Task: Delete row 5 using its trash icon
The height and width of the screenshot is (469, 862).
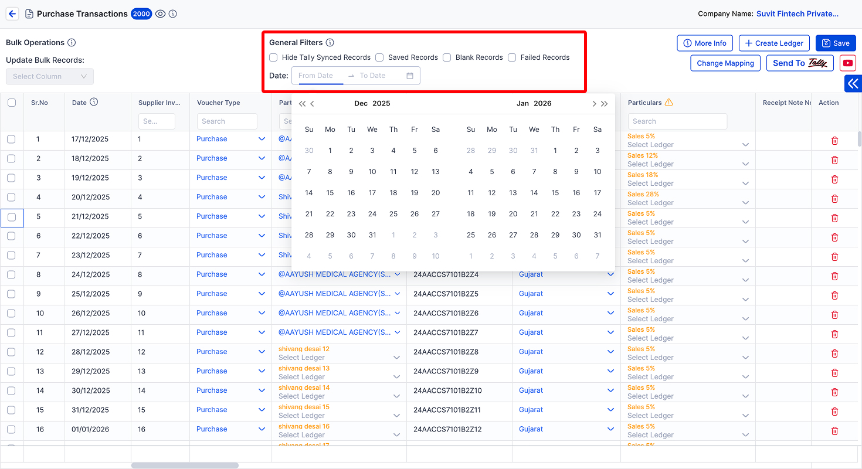Action: [834, 218]
